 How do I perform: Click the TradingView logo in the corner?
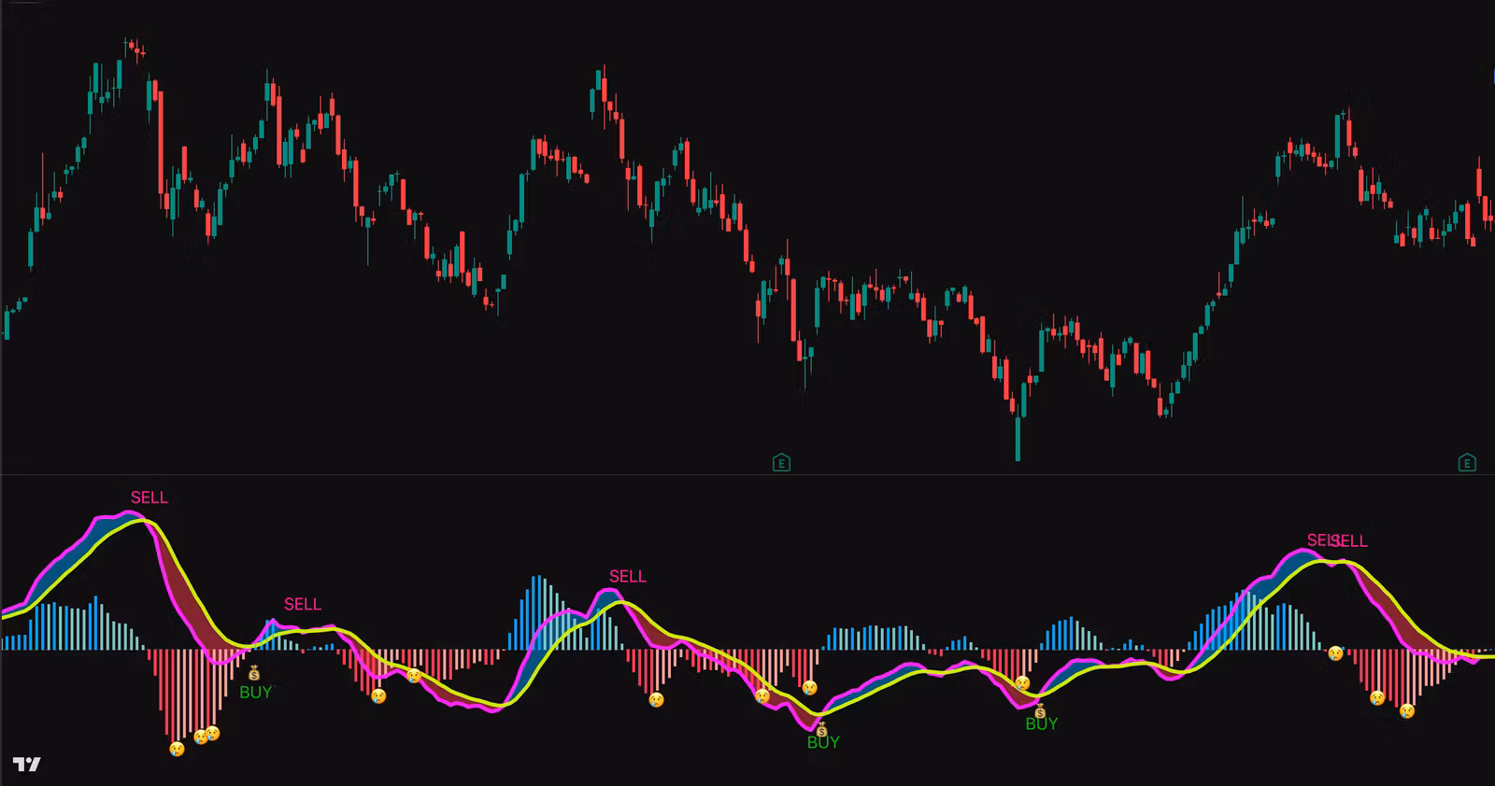(x=27, y=765)
